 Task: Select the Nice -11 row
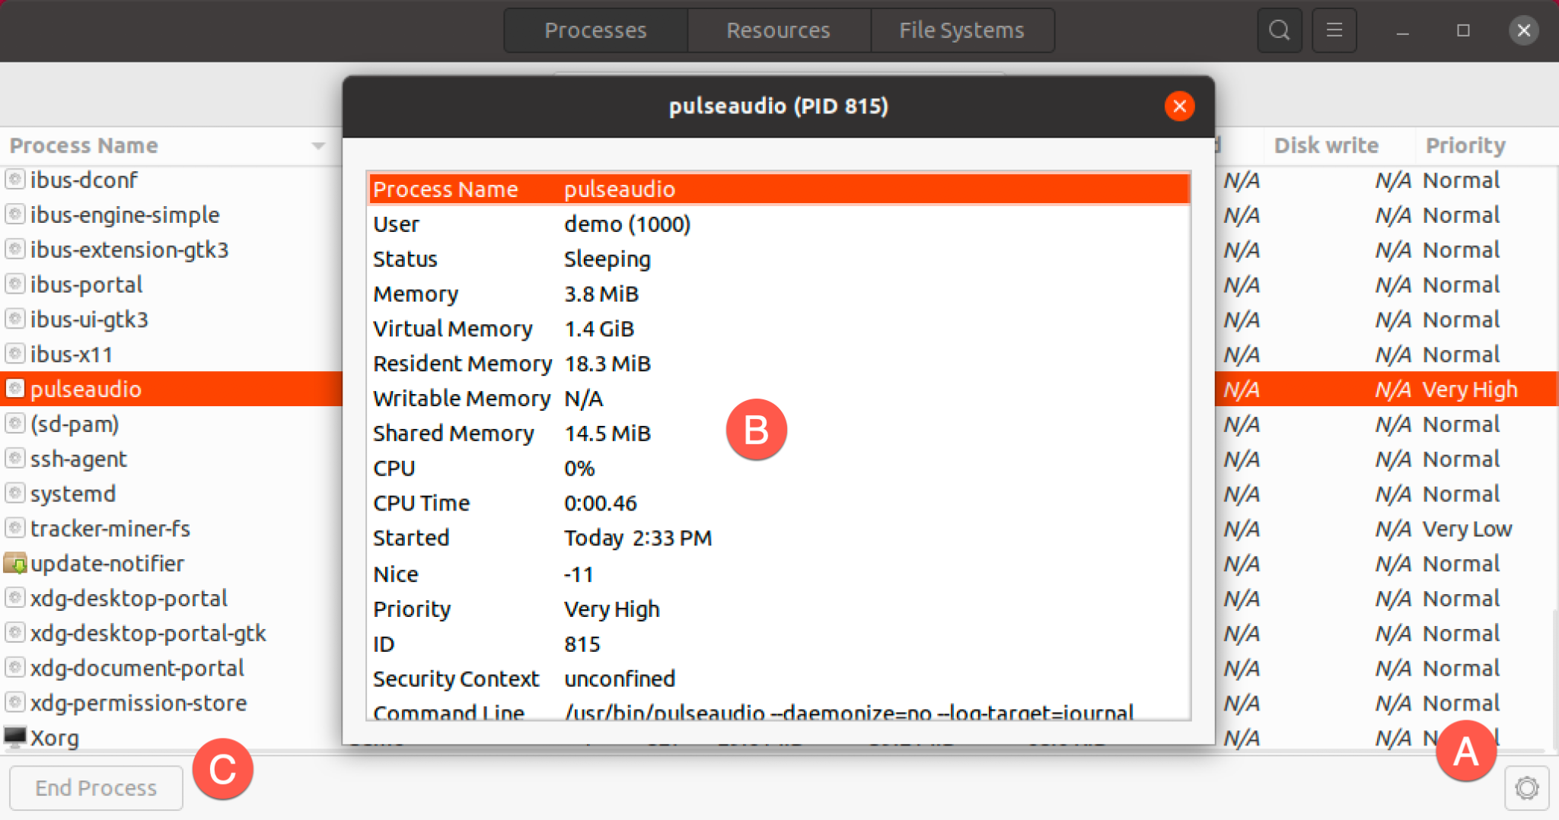(x=779, y=574)
